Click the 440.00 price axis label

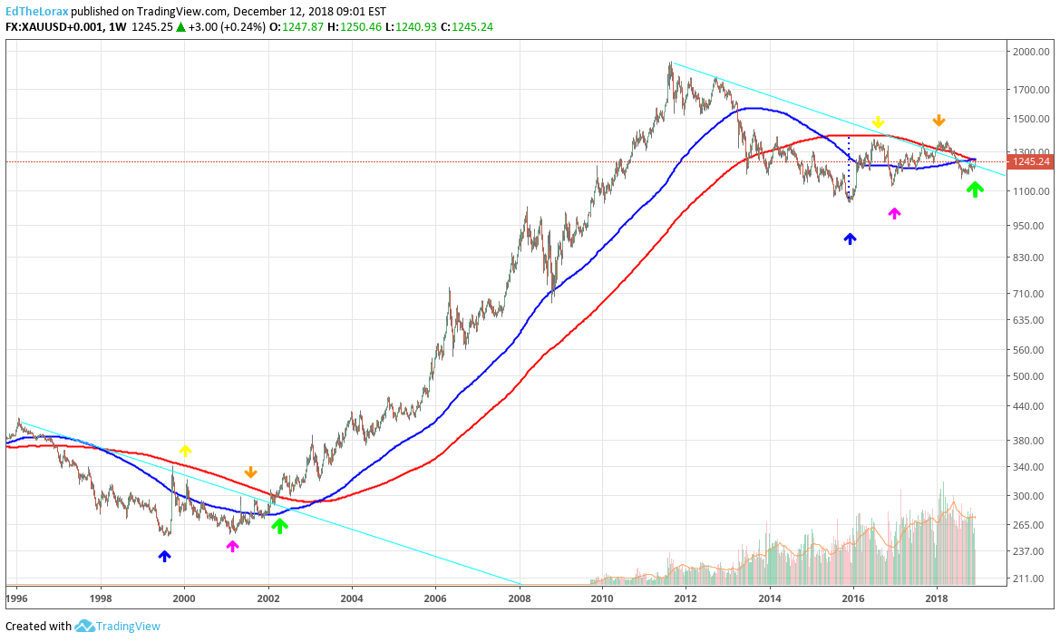click(1031, 406)
